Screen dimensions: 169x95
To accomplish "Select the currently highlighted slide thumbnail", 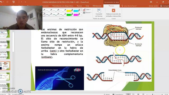I will pyautogui.click(x=5, y=66).
